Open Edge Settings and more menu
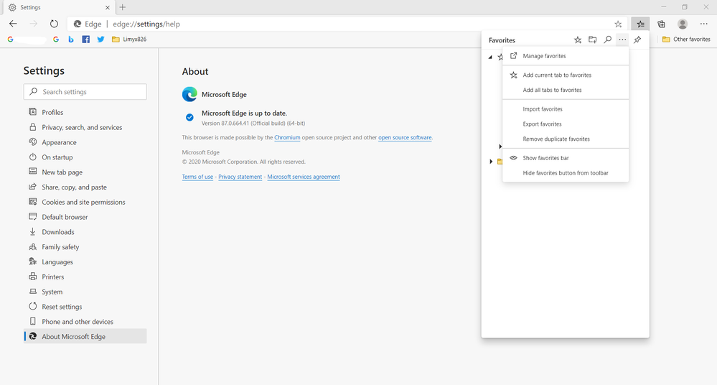The width and height of the screenshot is (717, 385). (704, 24)
